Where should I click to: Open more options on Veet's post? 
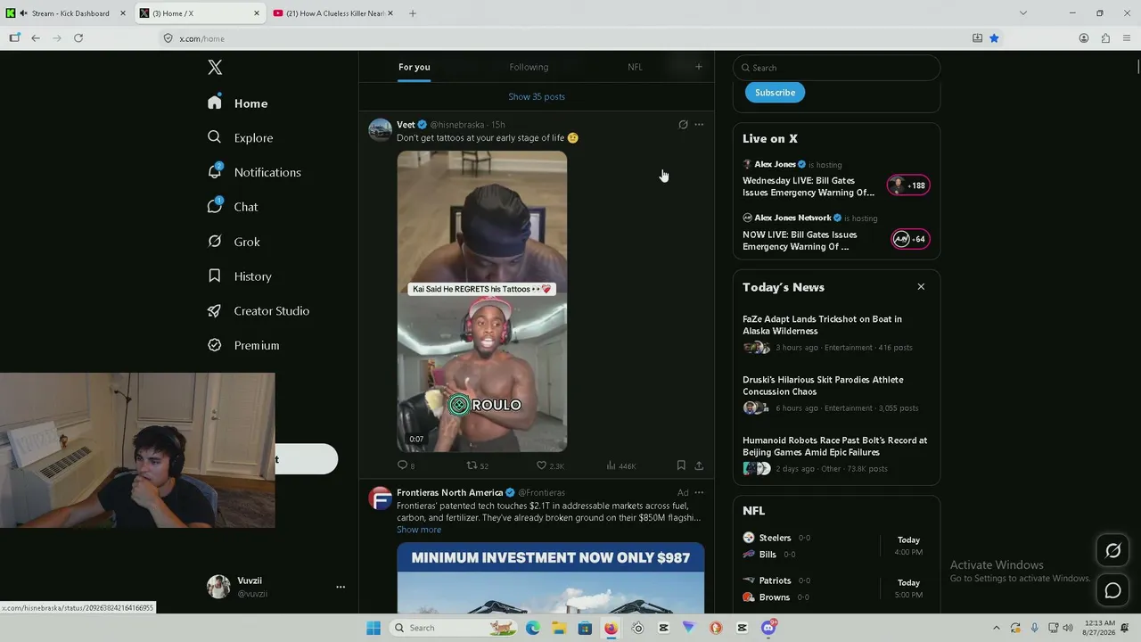coord(699,125)
